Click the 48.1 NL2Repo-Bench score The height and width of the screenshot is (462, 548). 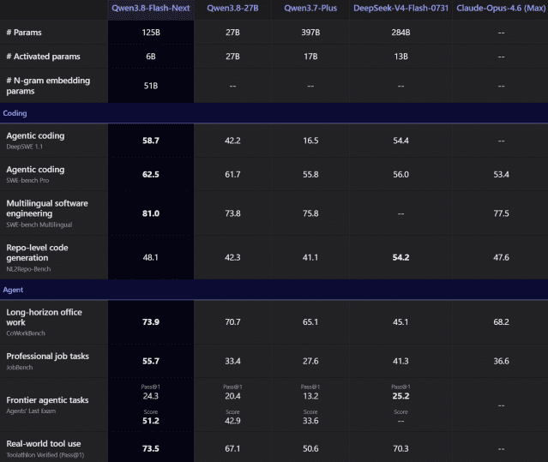pos(151,258)
